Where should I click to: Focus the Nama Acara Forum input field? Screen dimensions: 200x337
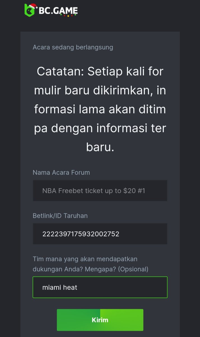click(100, 191)
